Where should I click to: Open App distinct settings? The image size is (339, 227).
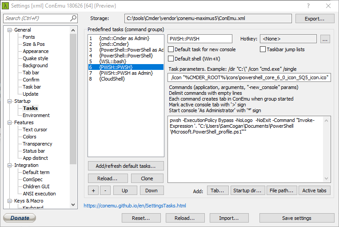tap(35, 158)
